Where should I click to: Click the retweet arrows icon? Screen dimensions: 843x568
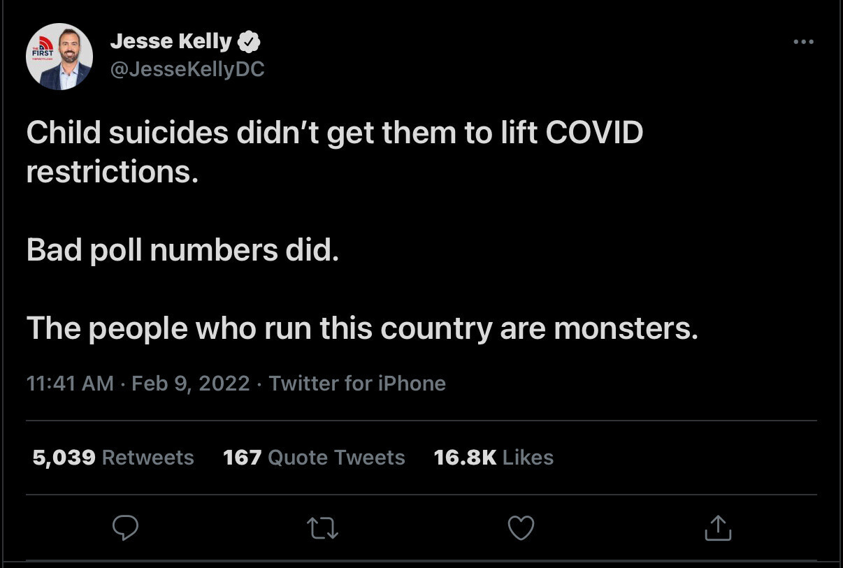pyautogui.click(x=323, y=528)
